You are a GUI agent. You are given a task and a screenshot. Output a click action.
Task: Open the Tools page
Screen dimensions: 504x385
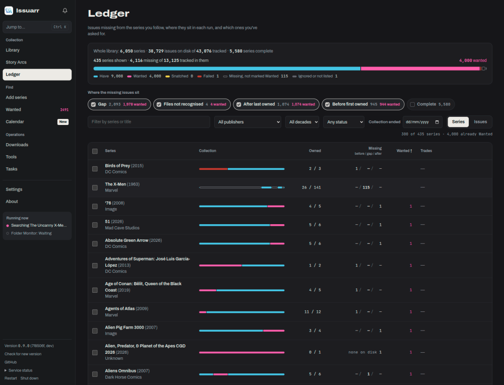click(37, 157)
